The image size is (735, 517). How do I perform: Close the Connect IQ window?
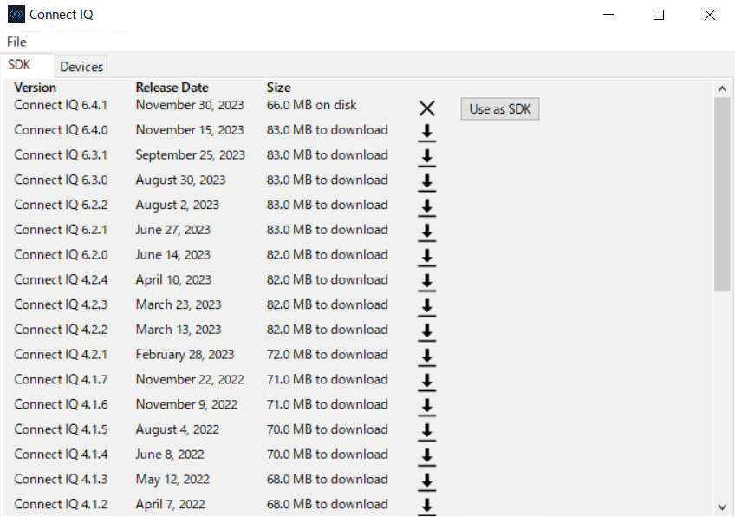tap(710, 15)
